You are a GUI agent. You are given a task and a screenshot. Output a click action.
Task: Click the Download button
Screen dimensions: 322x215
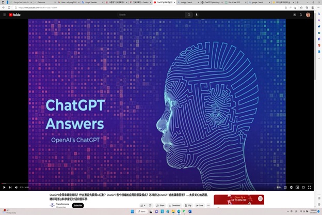point(174,205)
